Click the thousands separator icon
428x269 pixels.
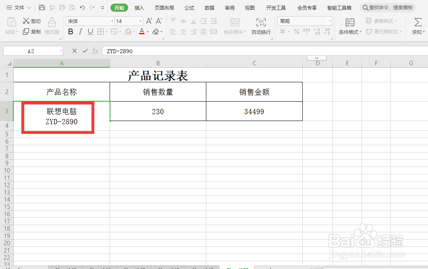tap(307, 32)
